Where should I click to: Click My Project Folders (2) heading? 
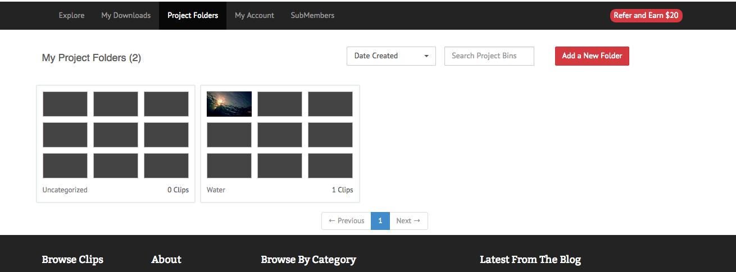92,58
